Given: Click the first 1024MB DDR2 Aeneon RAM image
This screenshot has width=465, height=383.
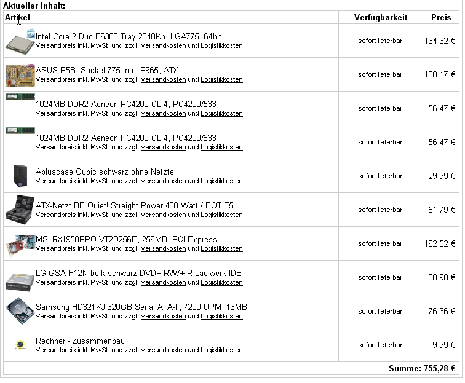Looking at the screenshot, I should pyautogui.click(x=20, y=97).
